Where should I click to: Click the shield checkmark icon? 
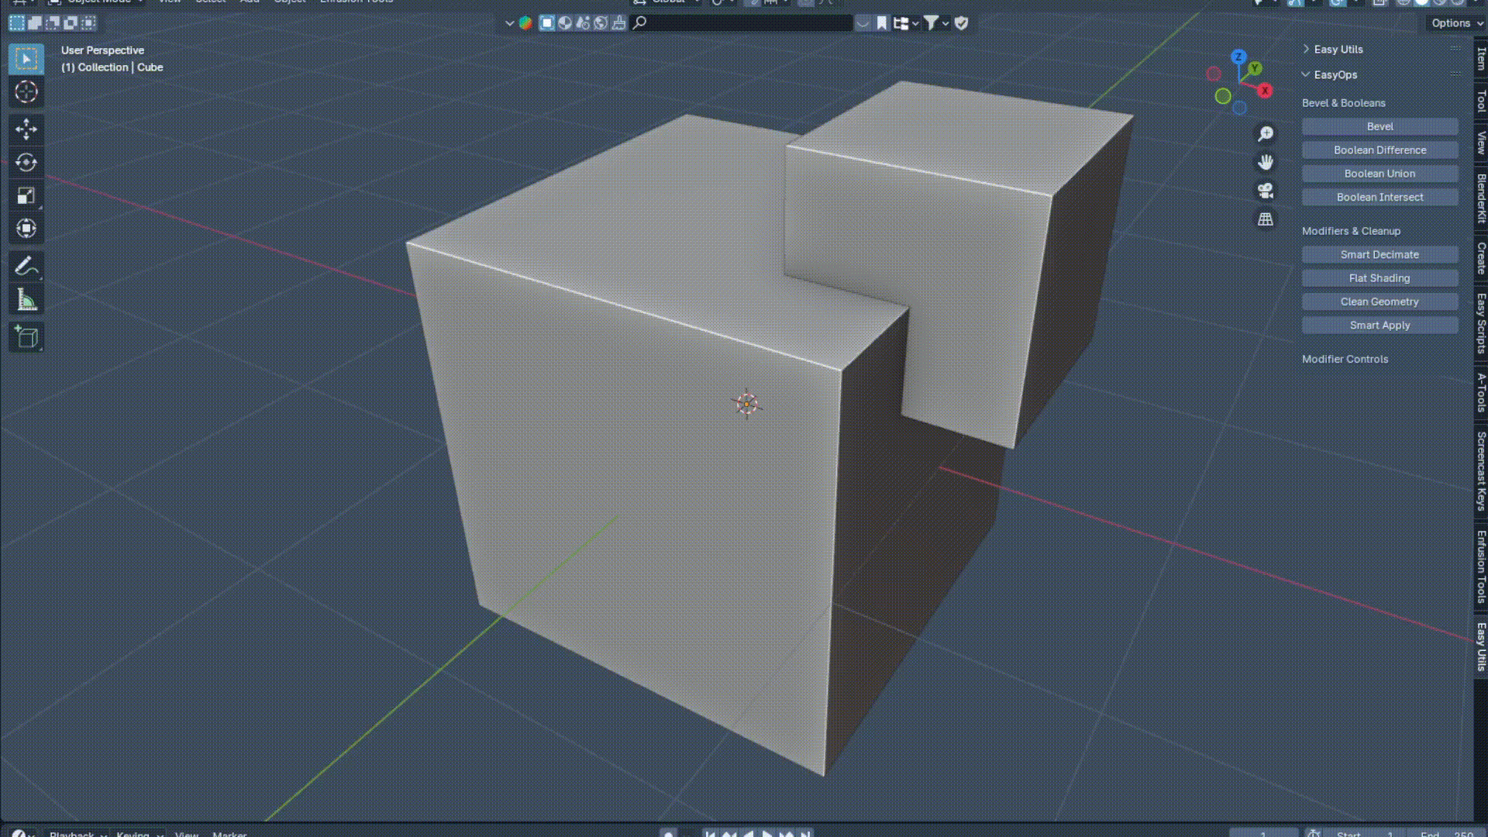(x=962, y=23)
